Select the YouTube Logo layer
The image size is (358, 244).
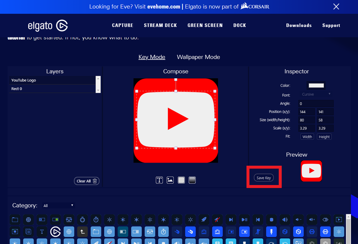tap(52, 80)
